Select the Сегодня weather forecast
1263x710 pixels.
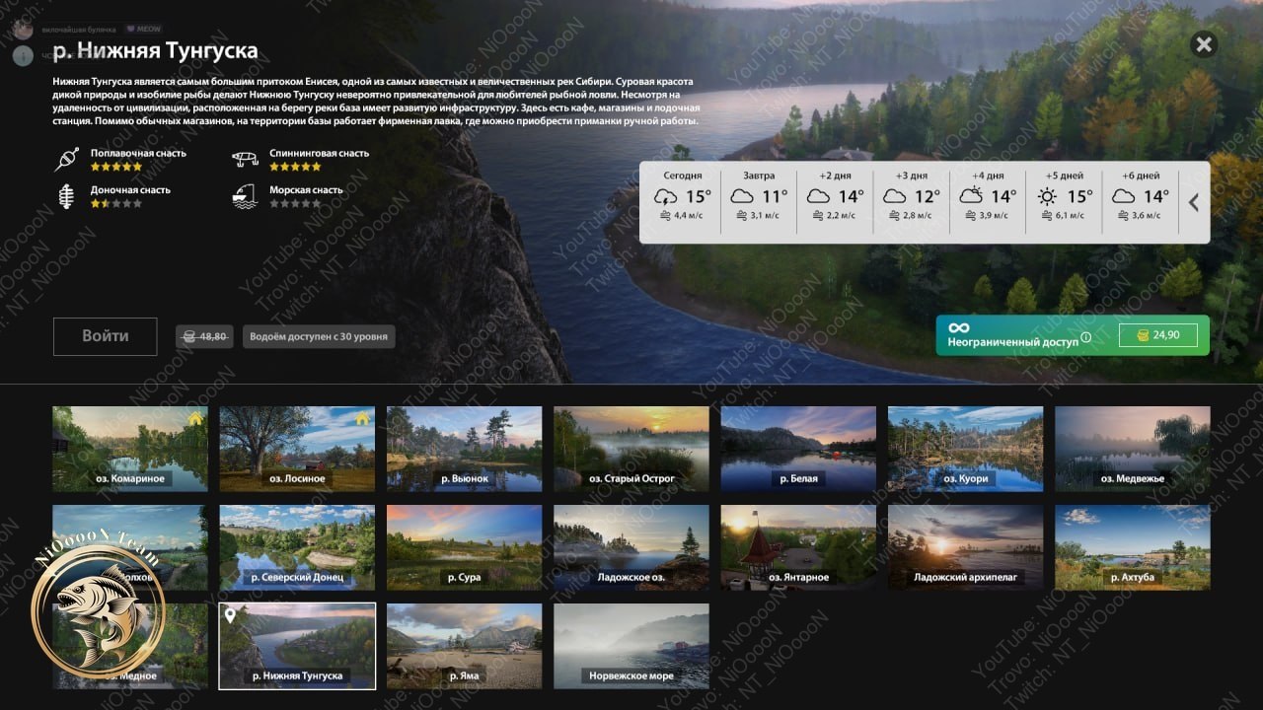coord(683,195)
